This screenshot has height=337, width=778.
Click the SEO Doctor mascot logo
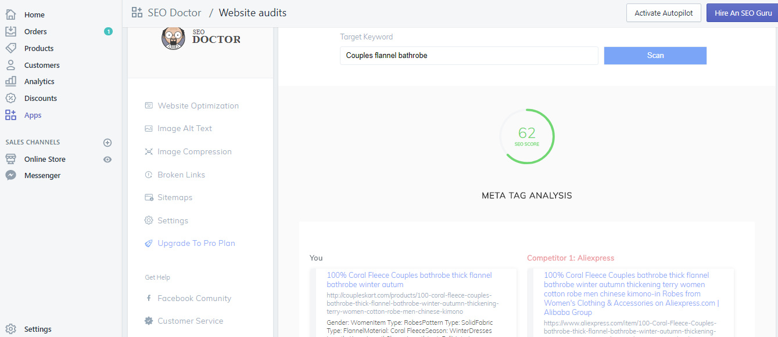click(x=173, y=38)
